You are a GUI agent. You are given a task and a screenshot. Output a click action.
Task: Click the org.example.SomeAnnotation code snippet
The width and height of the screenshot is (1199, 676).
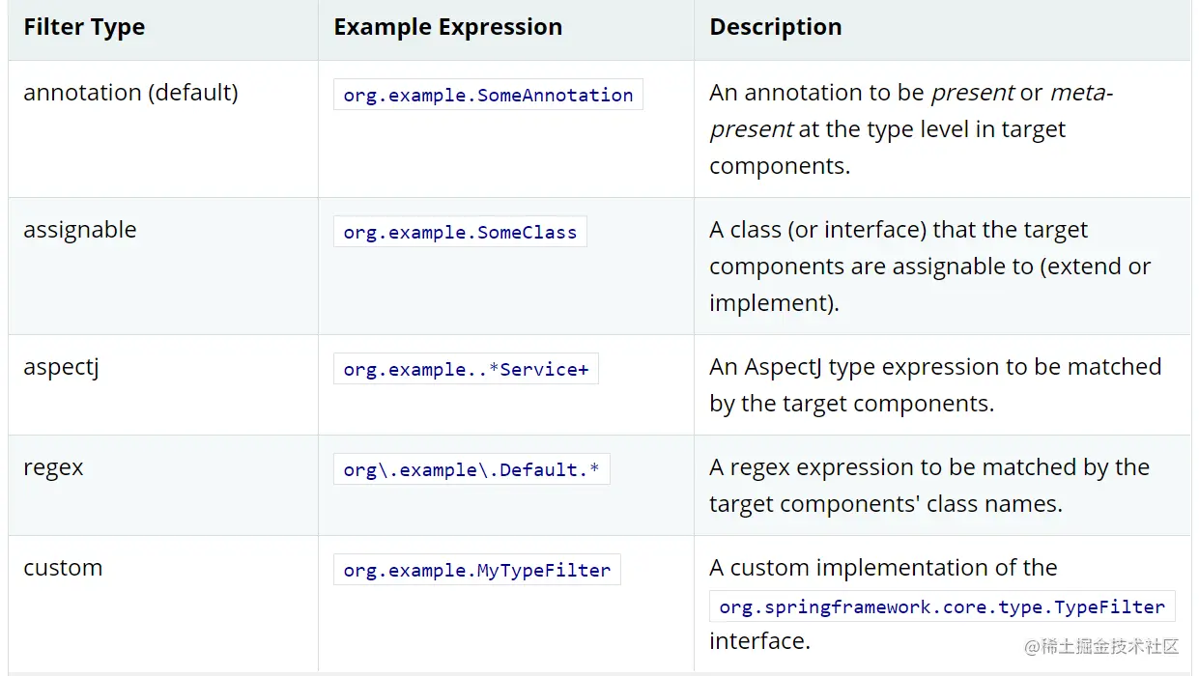tap(488, 95)
